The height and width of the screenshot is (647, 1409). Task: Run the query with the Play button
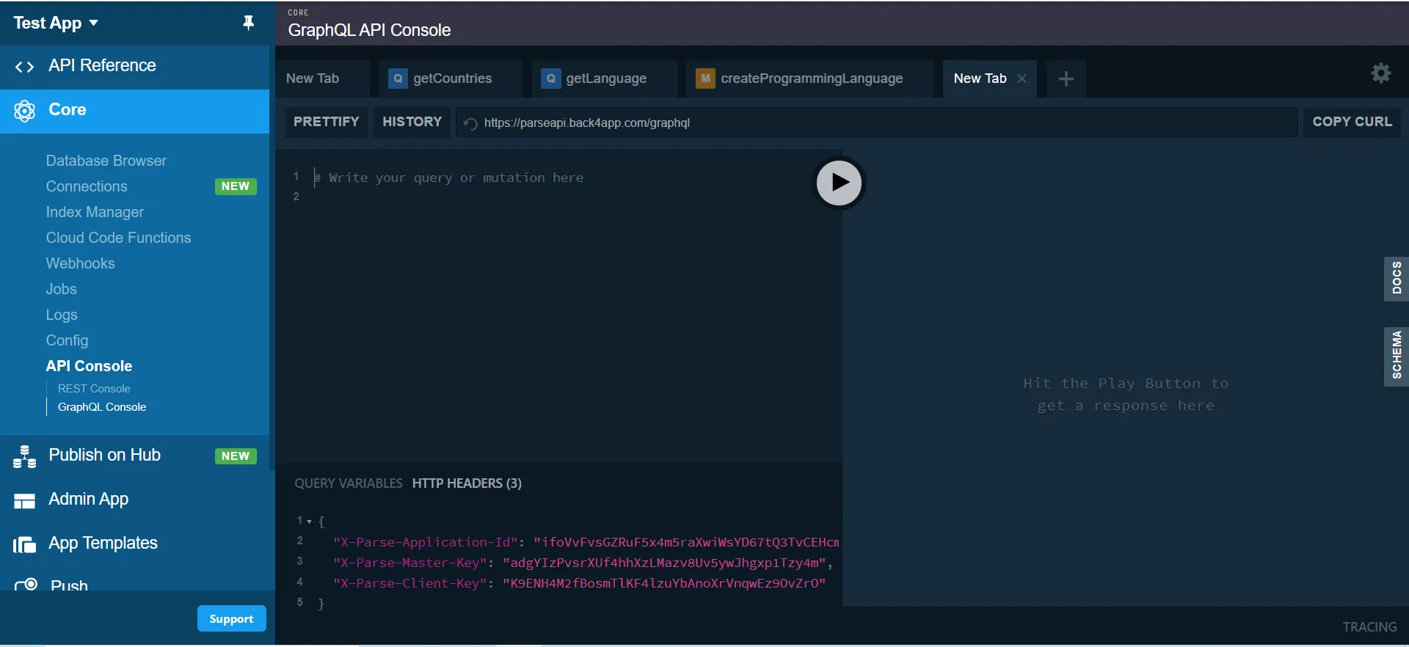pyautogui.click(x=840, y=183)
